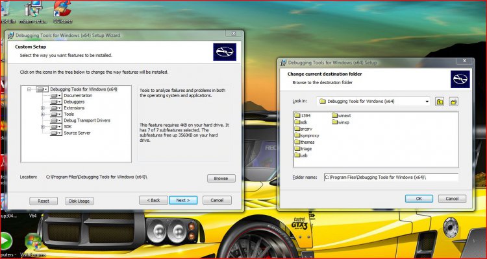487x259 pixels.
Task: Expand the SDK tree node
Action: pos(43,127)
